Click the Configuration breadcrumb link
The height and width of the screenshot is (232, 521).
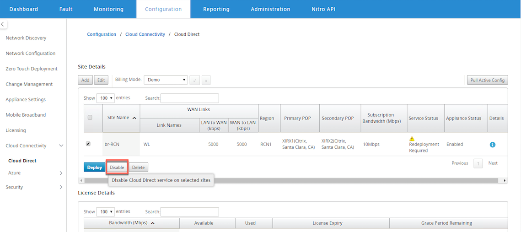click(x=102, y=34)
